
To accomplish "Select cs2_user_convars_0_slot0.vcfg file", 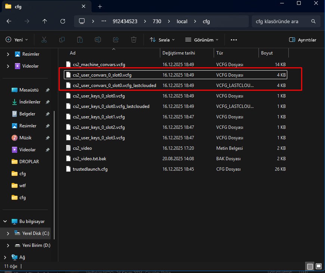I will coord(176,75).
